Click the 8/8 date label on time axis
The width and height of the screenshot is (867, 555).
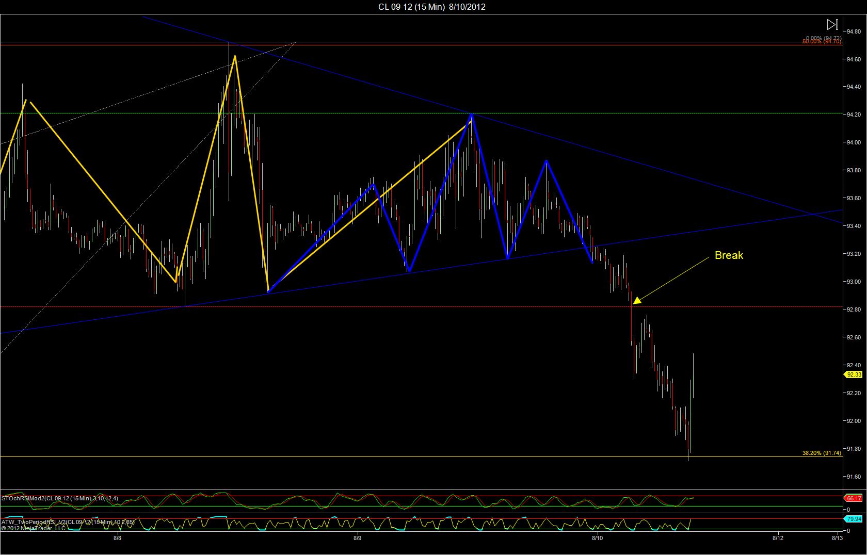[x=117, y=538]
